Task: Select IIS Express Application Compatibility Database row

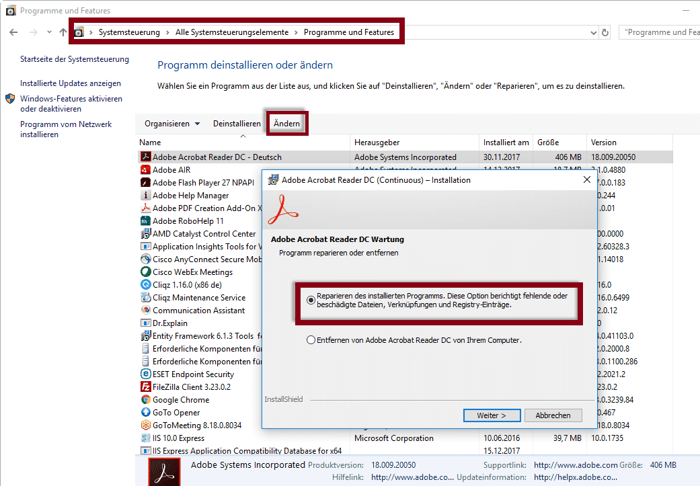Action: [405, 451]
